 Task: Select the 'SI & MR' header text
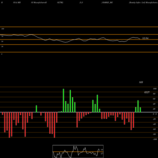[x=17, y=3]
